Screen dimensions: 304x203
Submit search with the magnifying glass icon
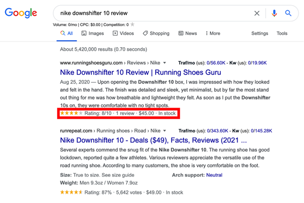(x=288, y=13)
